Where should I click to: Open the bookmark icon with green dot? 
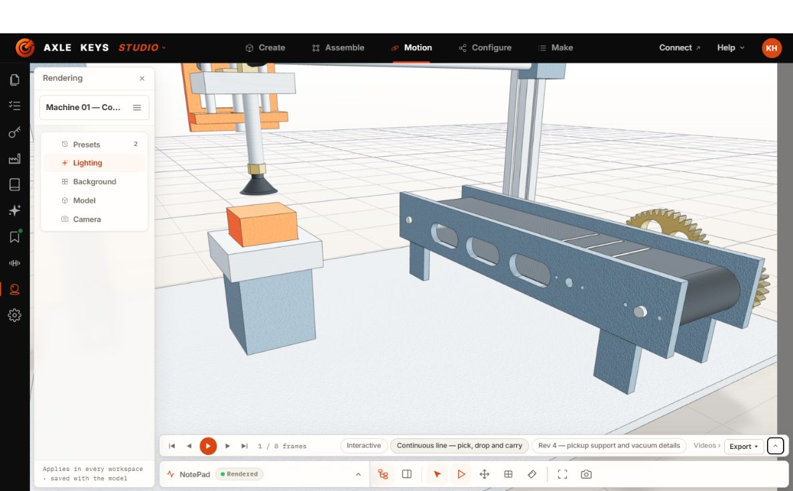click(15, 237)
